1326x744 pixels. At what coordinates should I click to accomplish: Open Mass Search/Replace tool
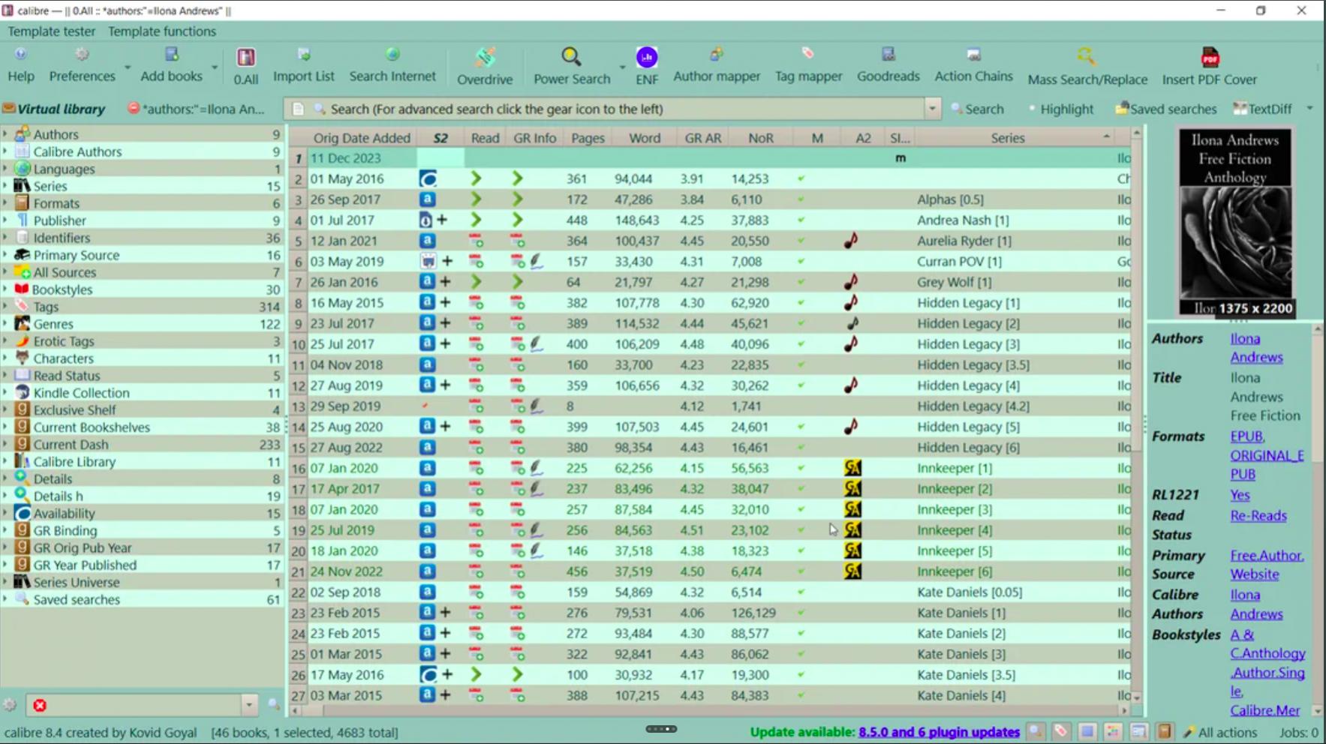click(1087, 66)
